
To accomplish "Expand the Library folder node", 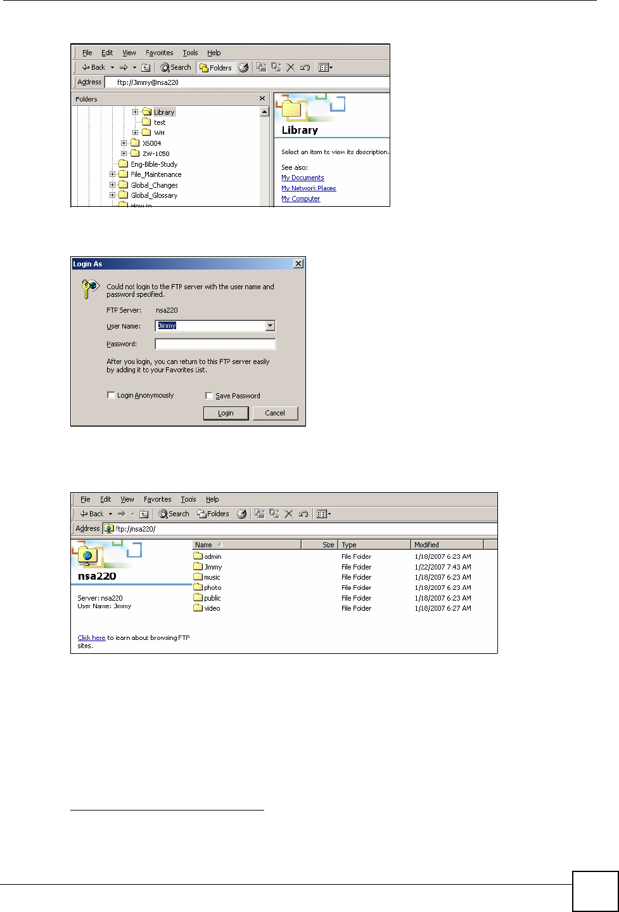I will pyautogui.click(x=135, y=112).
